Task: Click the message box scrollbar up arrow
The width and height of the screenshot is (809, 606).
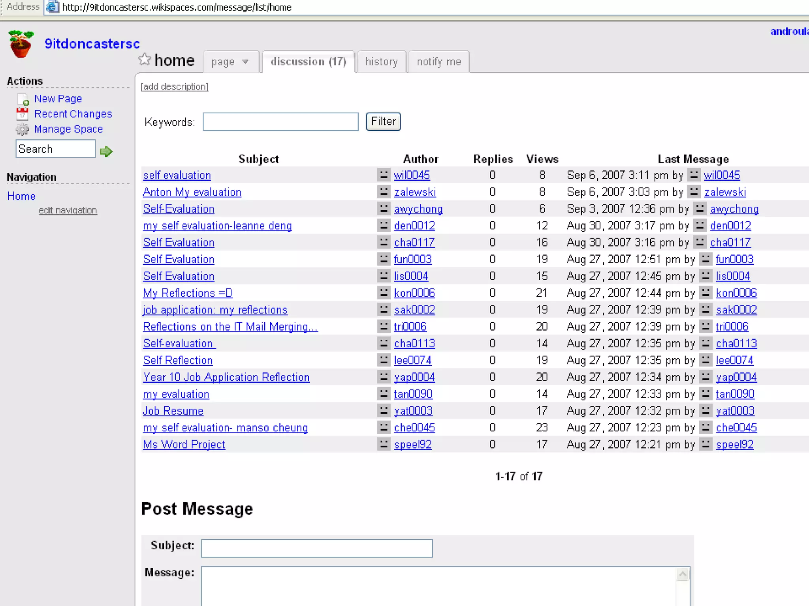Action: coord(683,574)
